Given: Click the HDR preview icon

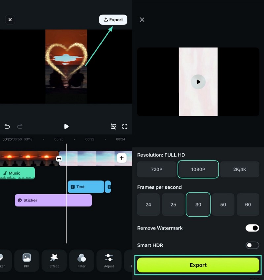Looking at the screenshot, I should 114,126.
